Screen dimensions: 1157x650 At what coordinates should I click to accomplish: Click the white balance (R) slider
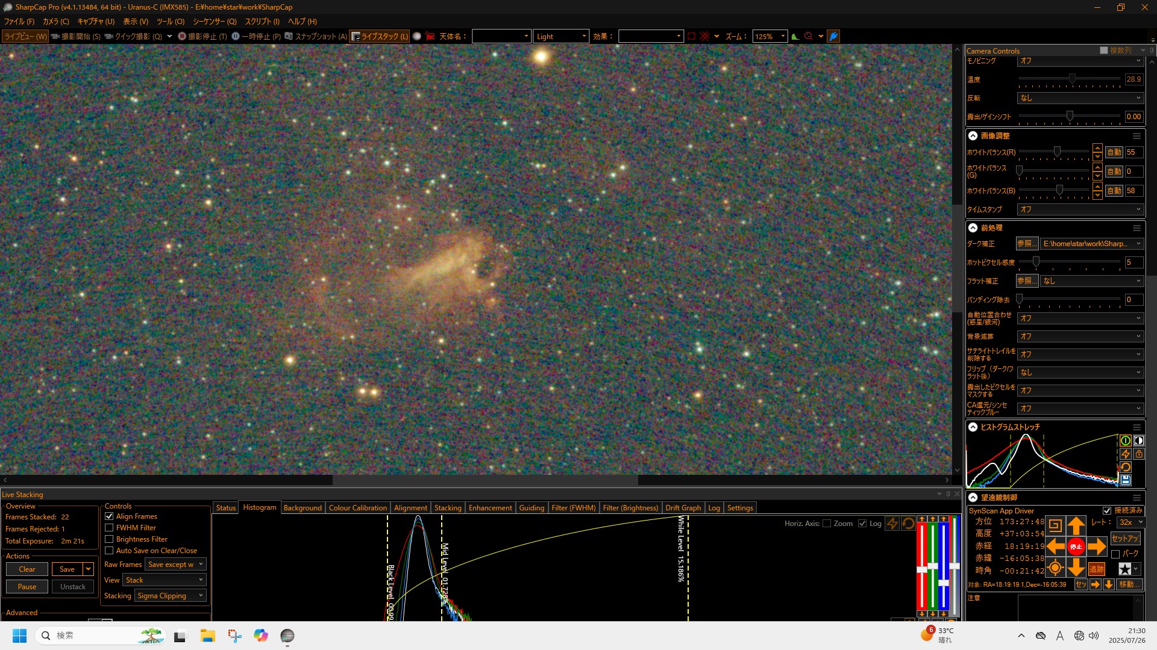[1057, 152]
